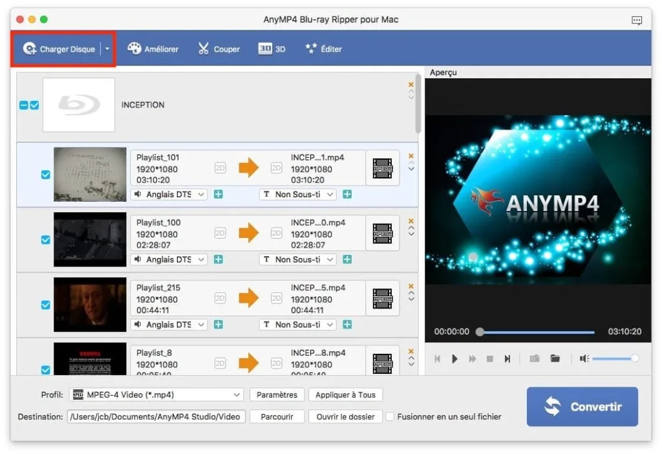Screen dimensions: 662x454
Task: Click output file name INCEP...1.mp4
Action: click(x=317, y=157)
